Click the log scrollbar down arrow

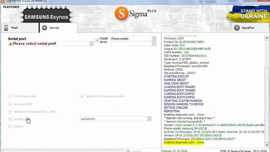coord(267,145)
